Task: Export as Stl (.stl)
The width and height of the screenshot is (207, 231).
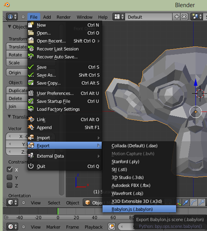Action: [x=139, y=169]
